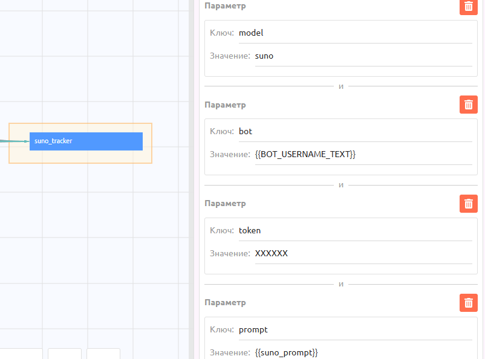This screenshot has height=359, width=485.
Task: Click the 'Параметр' heading above prompt key
Action: pos(225,303)
